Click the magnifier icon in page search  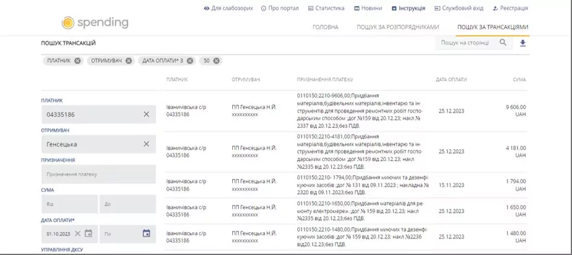(x=503, y=43)
